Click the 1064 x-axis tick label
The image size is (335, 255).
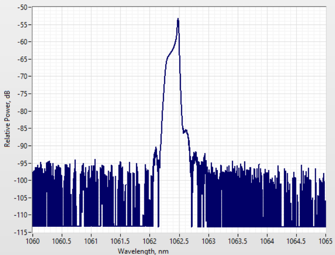(267, 241)
